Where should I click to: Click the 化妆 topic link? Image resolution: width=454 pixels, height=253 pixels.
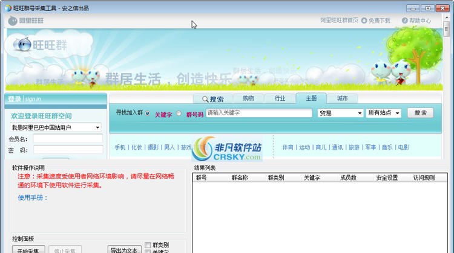[x=136, y=147]
